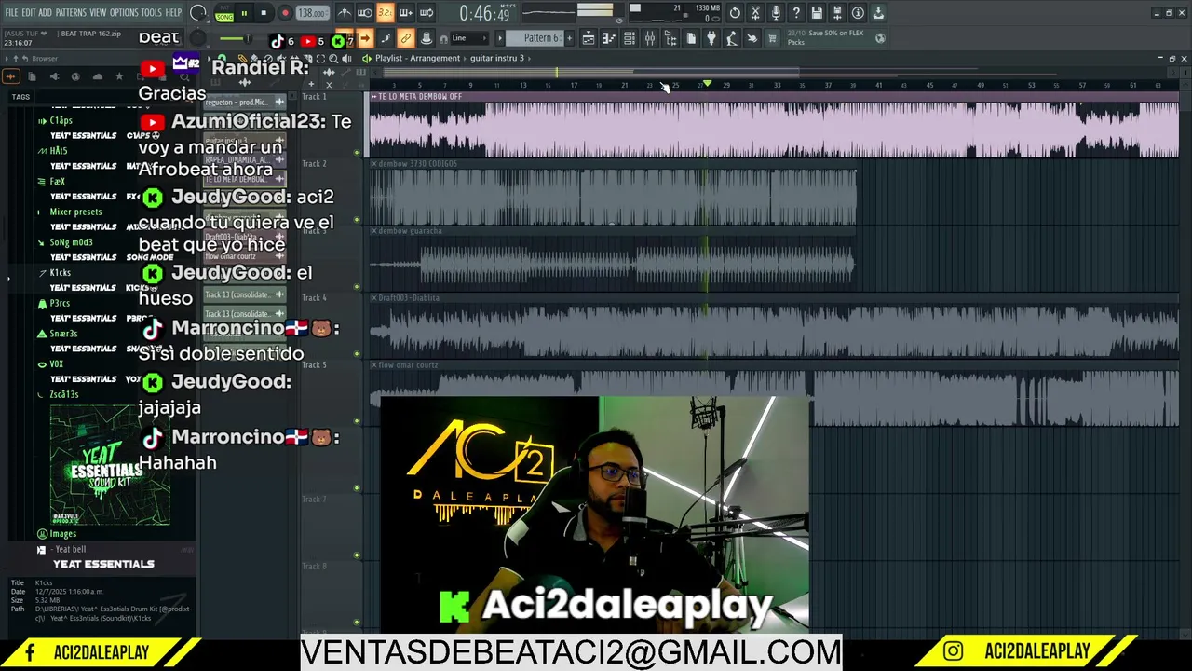The image size is (1192, 671).
Task: Open the Line snap dropdown
Action: 469,38
